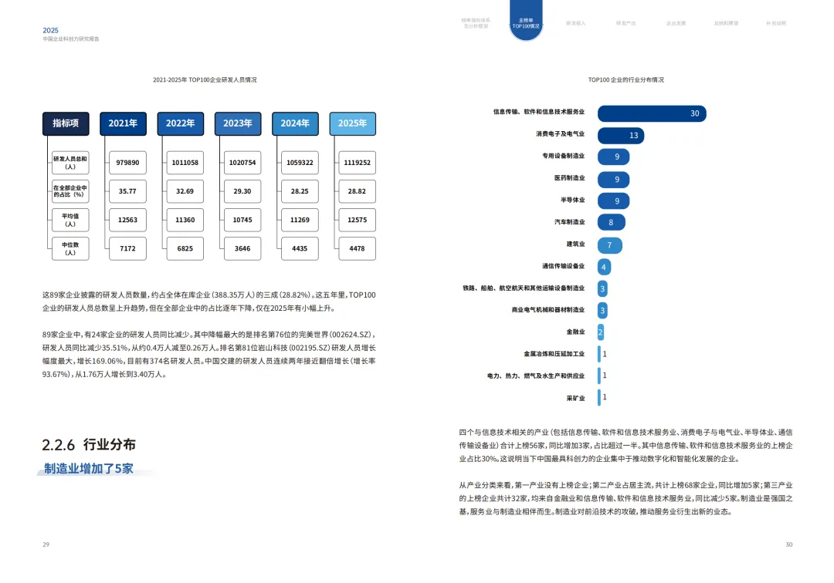This screenshot has height=583, width=834.
Task: Click the 2022年 column header
Action: (180, 123)
